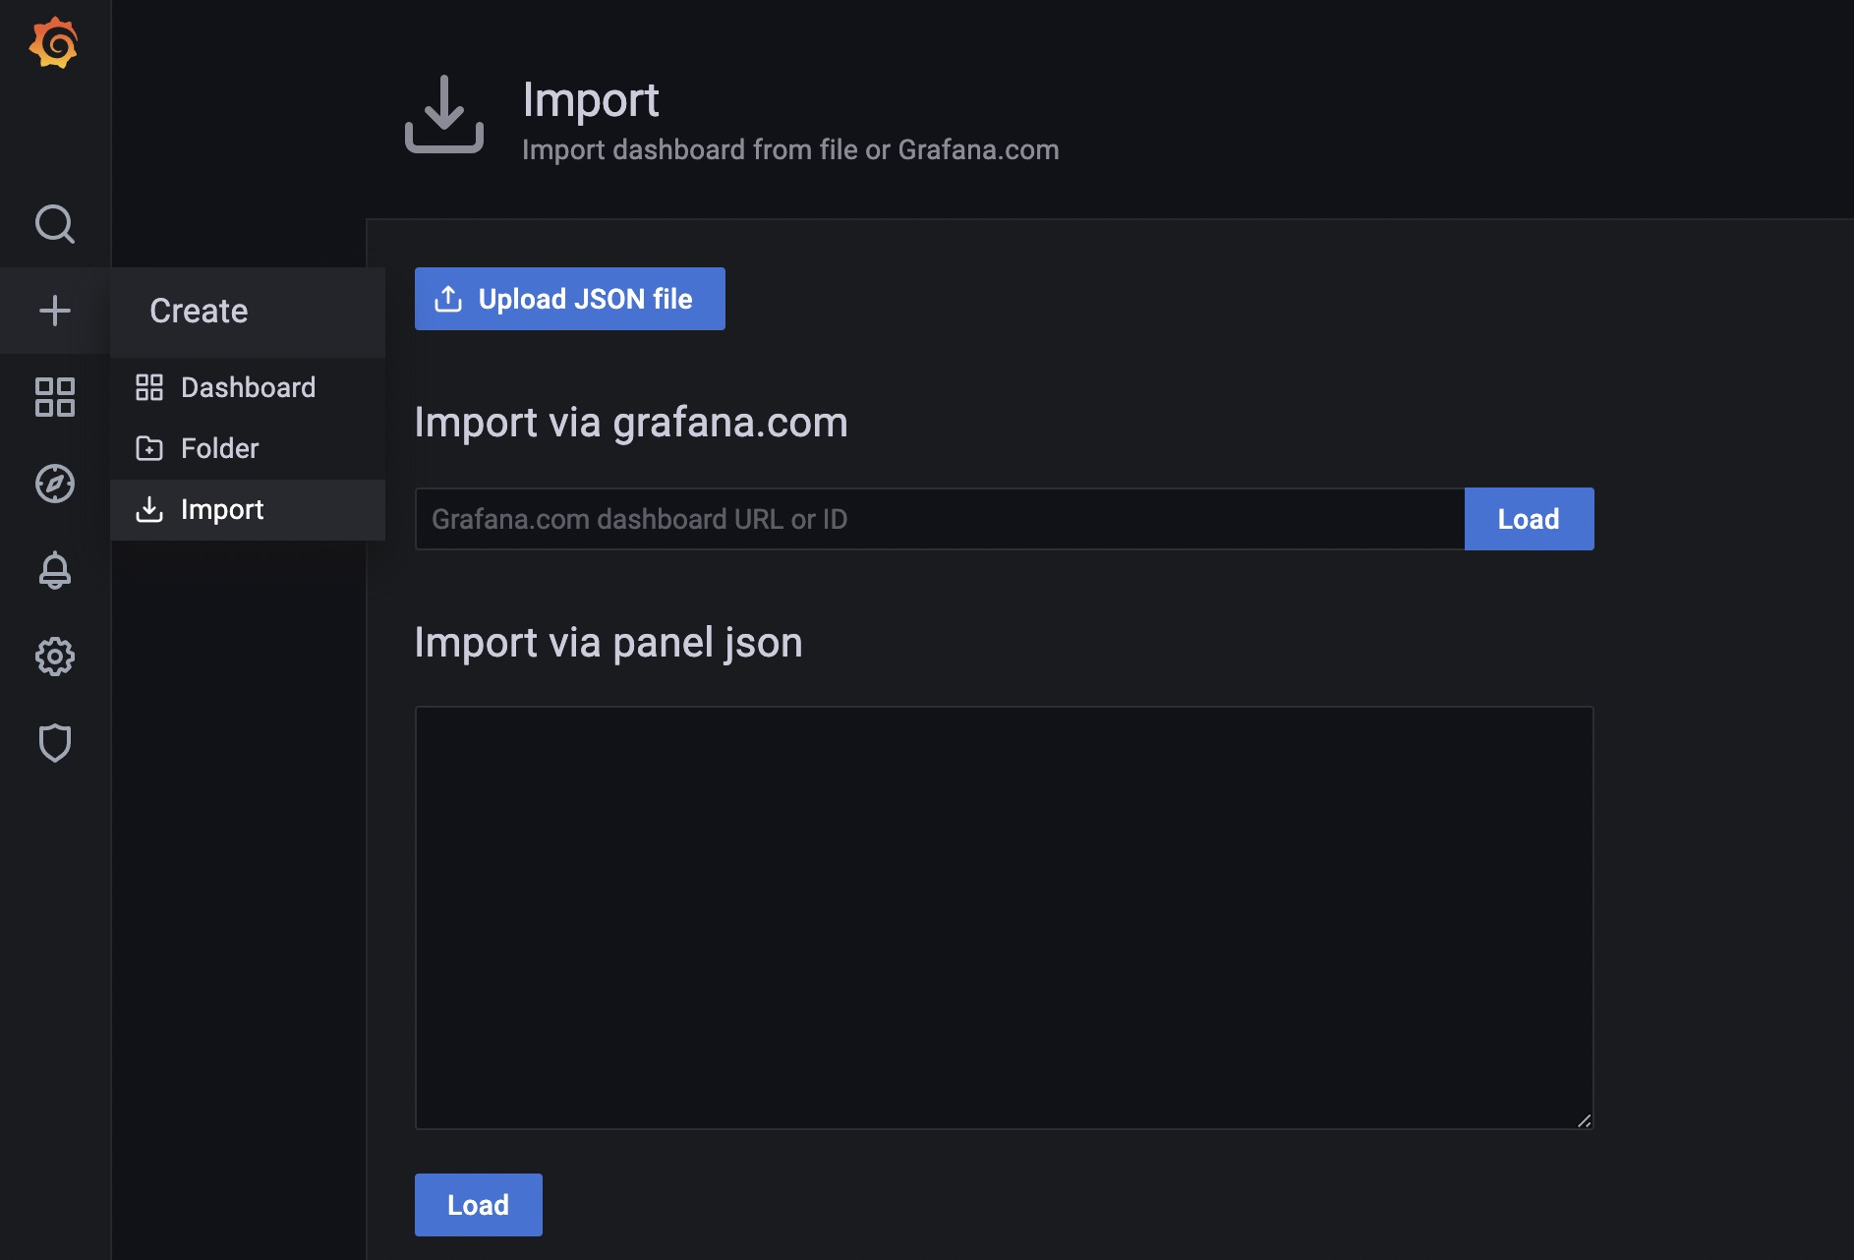Click inside the panel JSON text area
Image resolution: width=1854 pixels, height=1260 pixels.
(1003, 917)
